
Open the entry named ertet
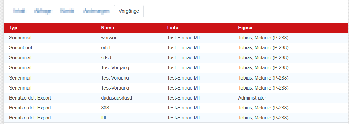pos(107,48)
